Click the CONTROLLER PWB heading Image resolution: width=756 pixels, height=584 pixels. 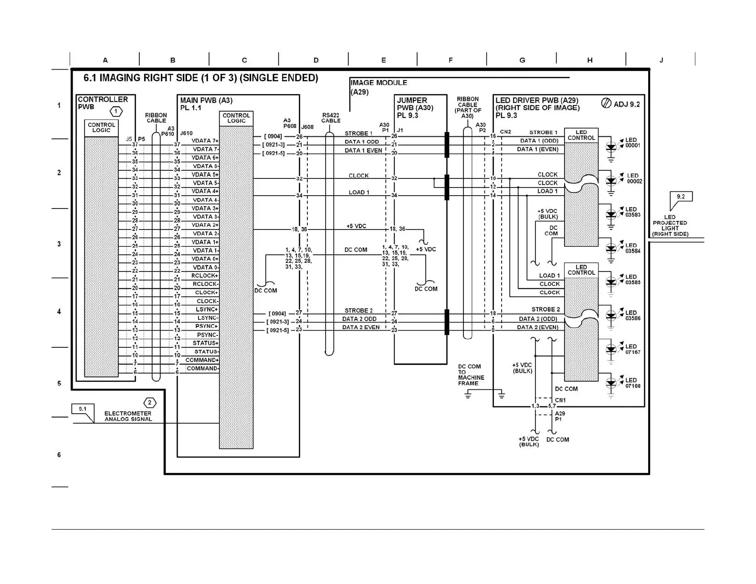(x=103, y=103)
